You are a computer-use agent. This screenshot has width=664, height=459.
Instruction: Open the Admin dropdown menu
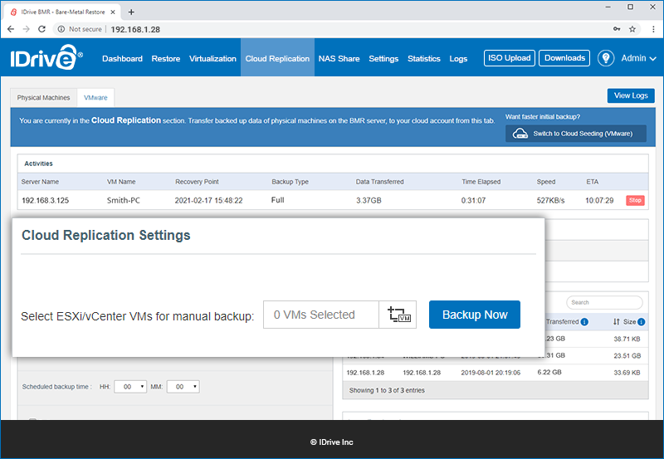click(x=638, y=58)
